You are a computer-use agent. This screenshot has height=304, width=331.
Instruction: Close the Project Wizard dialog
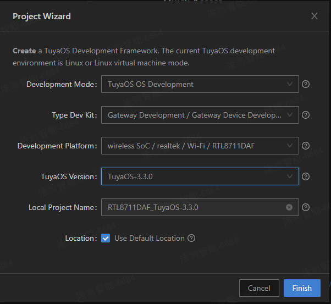click(x=315, y=16)
